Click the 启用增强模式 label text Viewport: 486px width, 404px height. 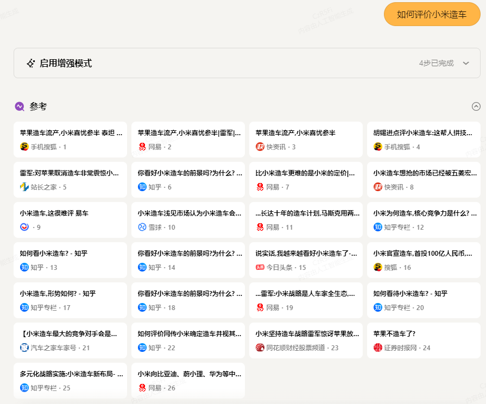[66, 63]
